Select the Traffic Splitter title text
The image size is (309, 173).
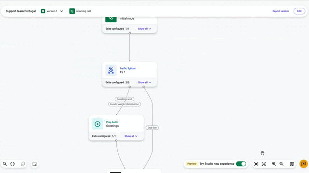pyautogui.click(x=127, y=68)
